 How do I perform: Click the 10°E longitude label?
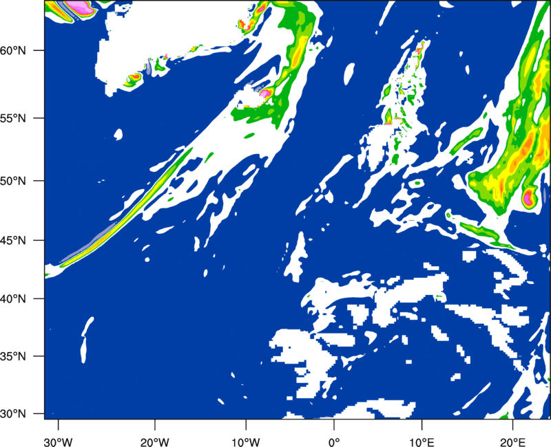[422, 442]
